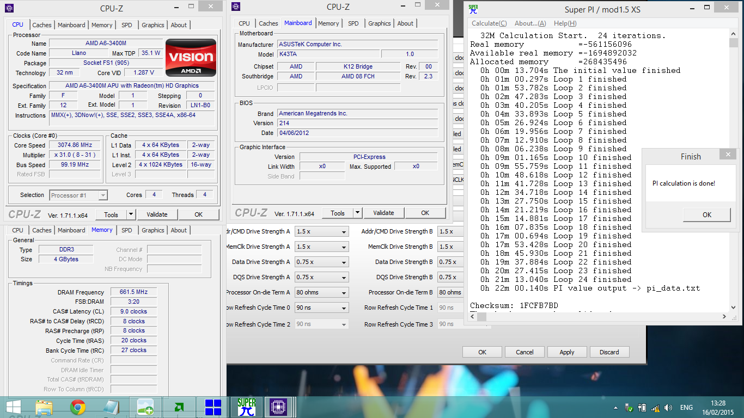Click the Super PI title bar icon
744x418 pixels.
(x=473, y=9)
